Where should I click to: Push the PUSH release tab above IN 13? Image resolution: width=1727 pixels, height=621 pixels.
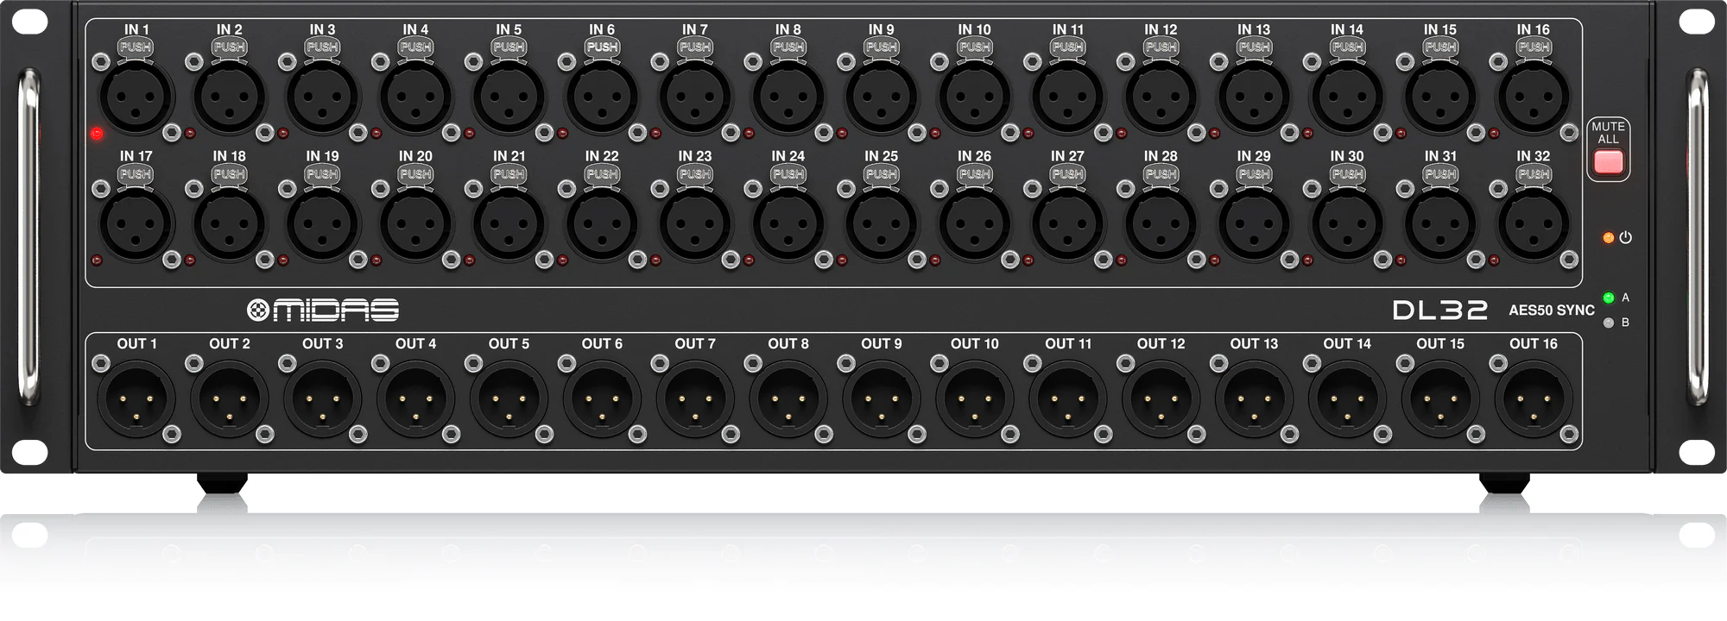click(x=1254, y=47)
